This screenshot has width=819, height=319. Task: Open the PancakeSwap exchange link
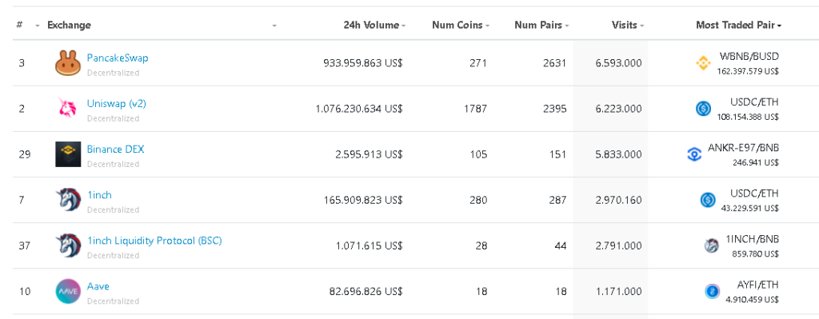tap(118, 58)
